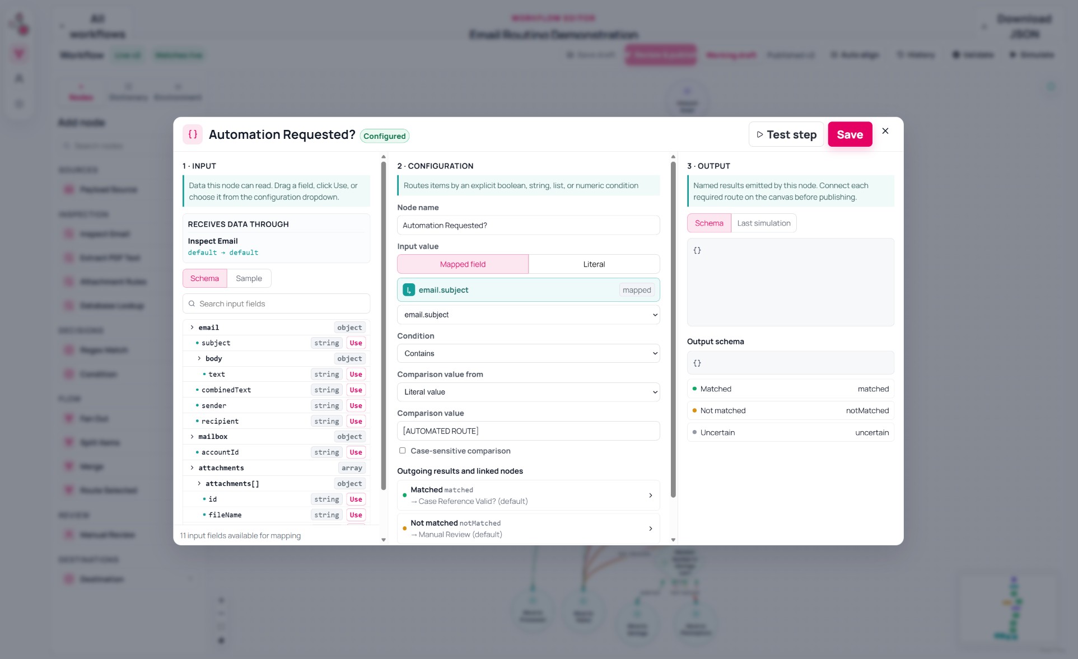Toggle Case-sensitive comparison checkbox
Viewport: 1078px width, 659px height.
(402, 451)
